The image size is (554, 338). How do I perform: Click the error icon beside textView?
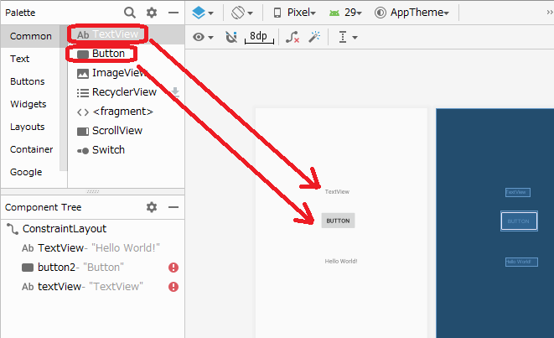coord(173,287)
